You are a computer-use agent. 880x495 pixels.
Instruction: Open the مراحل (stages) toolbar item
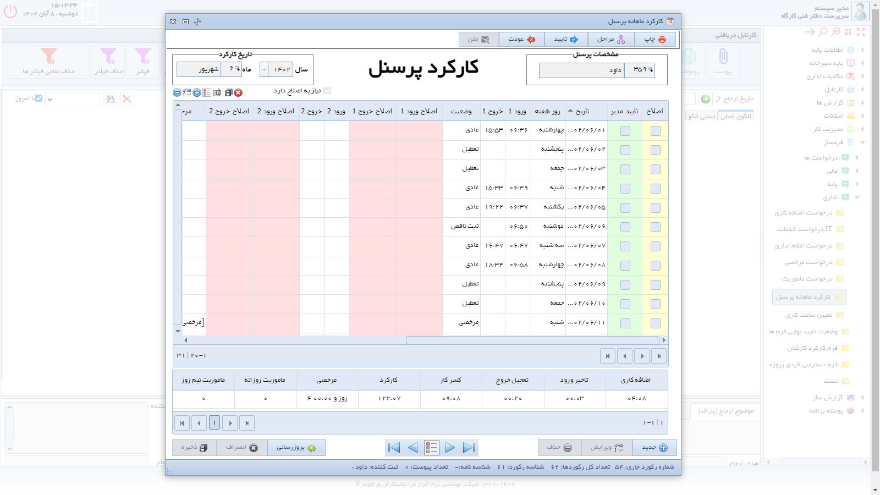click(612, 39)
